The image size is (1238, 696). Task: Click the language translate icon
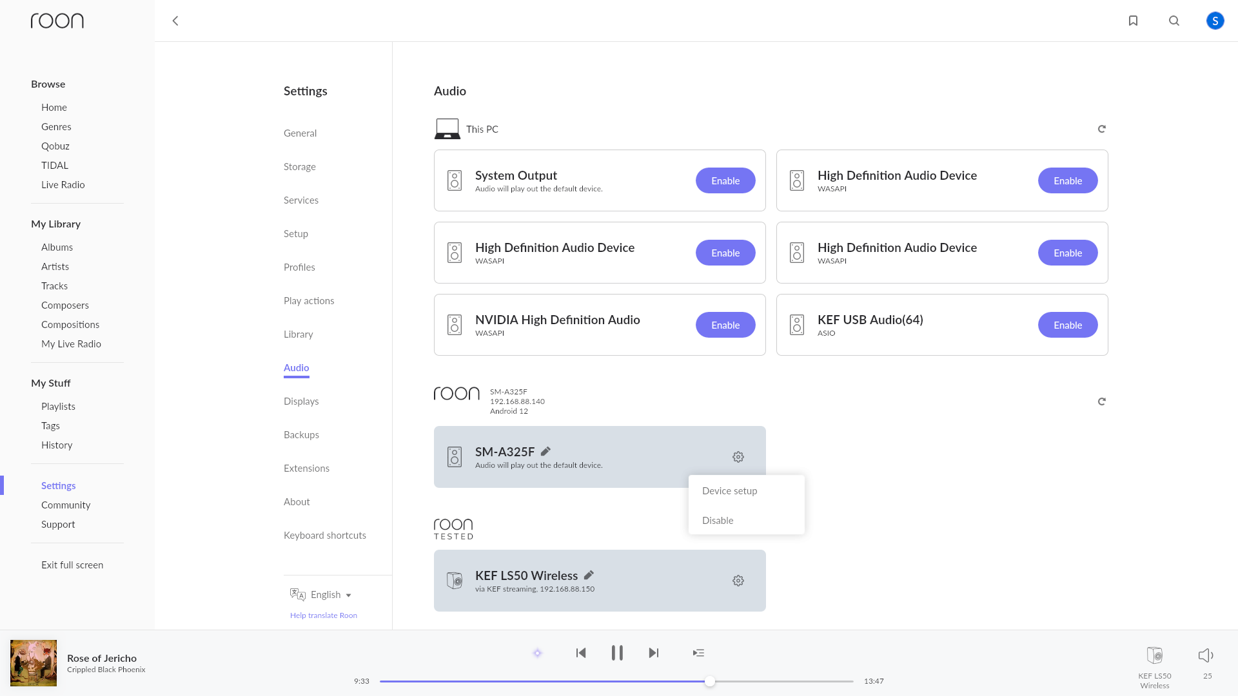coord(297,594)
